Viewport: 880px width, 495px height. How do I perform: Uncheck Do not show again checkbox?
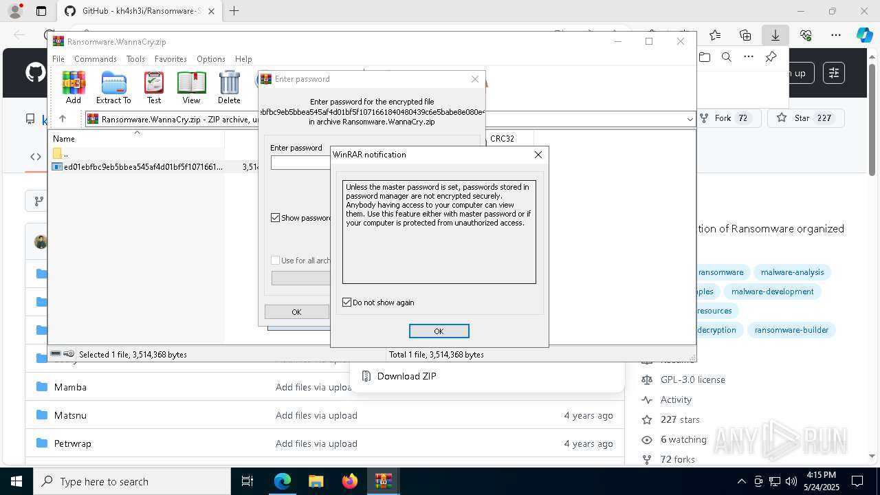(x=347, y=302)
